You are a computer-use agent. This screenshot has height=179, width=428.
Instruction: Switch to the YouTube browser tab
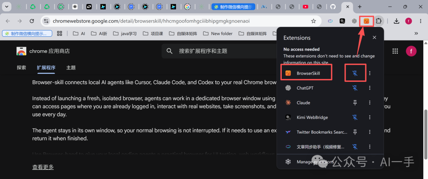pyautogui.click(x=306, y=7)
